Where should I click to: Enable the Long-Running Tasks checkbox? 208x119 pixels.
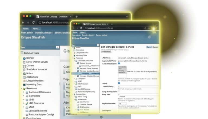pyautogui.click(x=119, y=91)
